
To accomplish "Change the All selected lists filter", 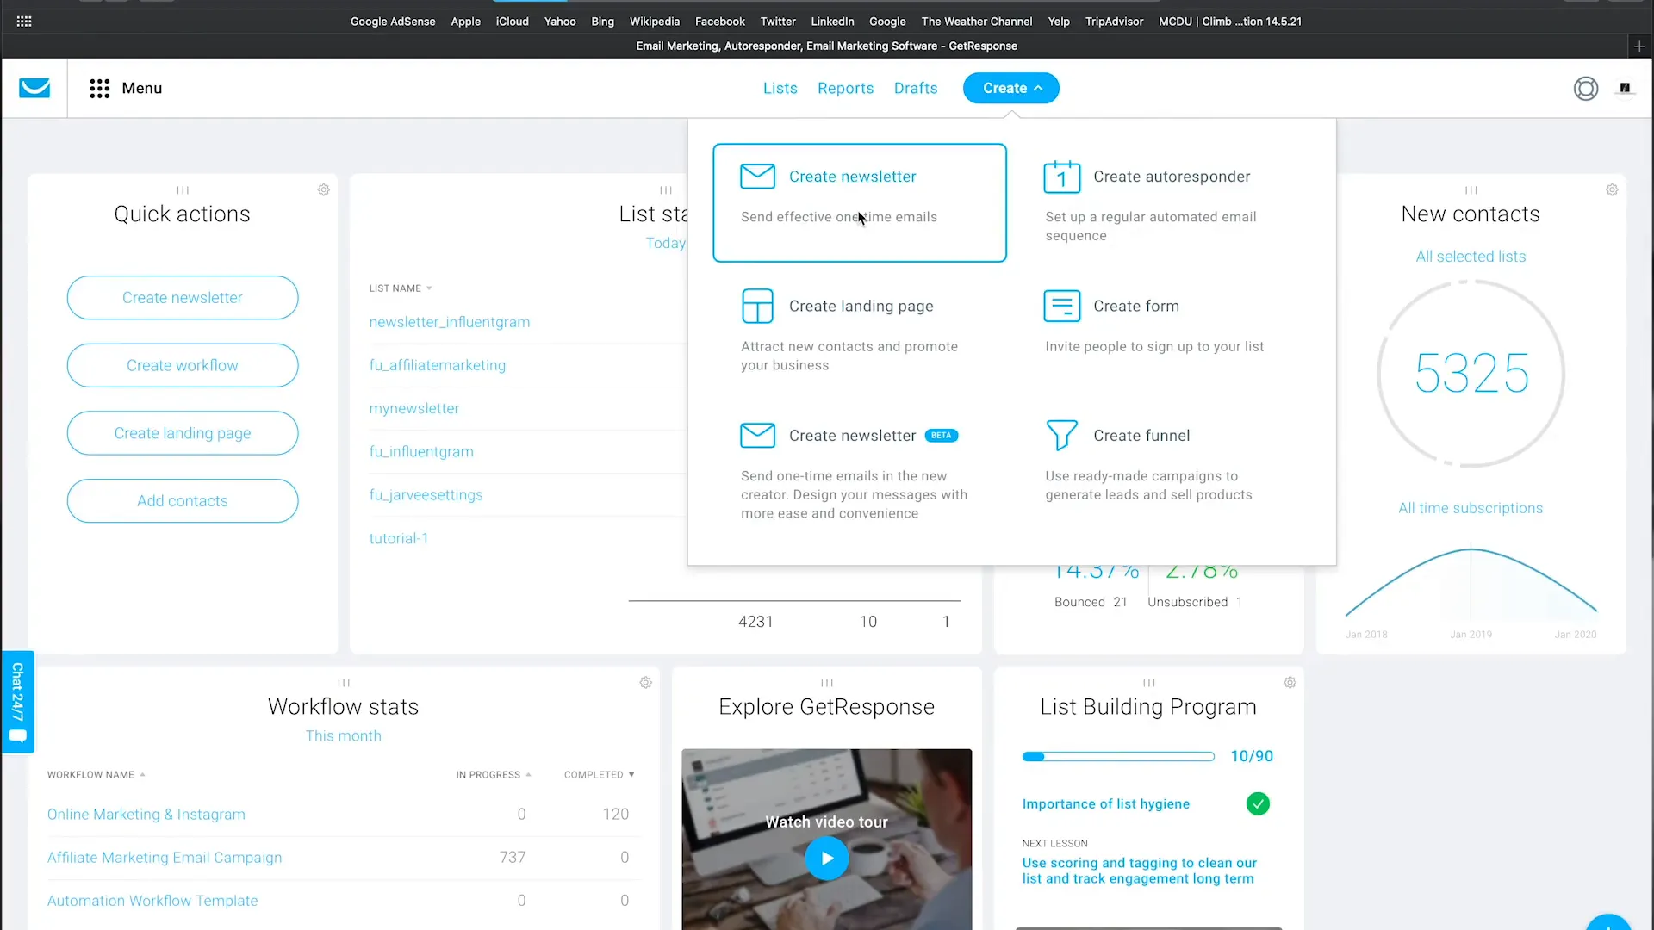I will click(1471, 257).
